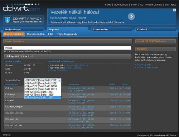Click the DD-WRT PRIVACY banner text
Viewport: 179px width, 137px height.
[27, 19]
